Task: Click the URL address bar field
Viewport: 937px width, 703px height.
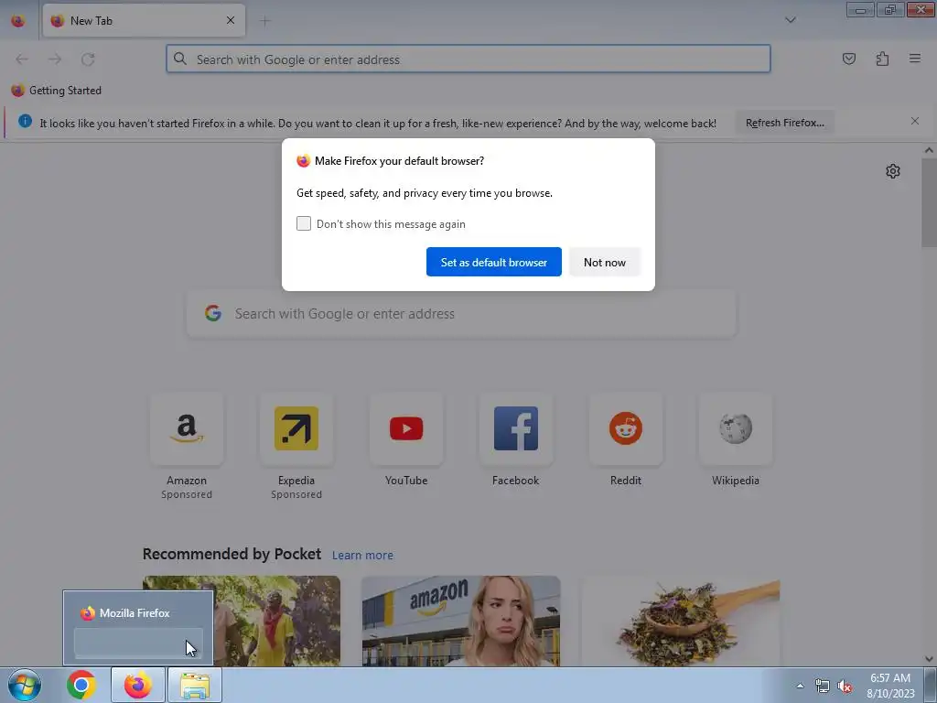Action: (x=468, y=59)
